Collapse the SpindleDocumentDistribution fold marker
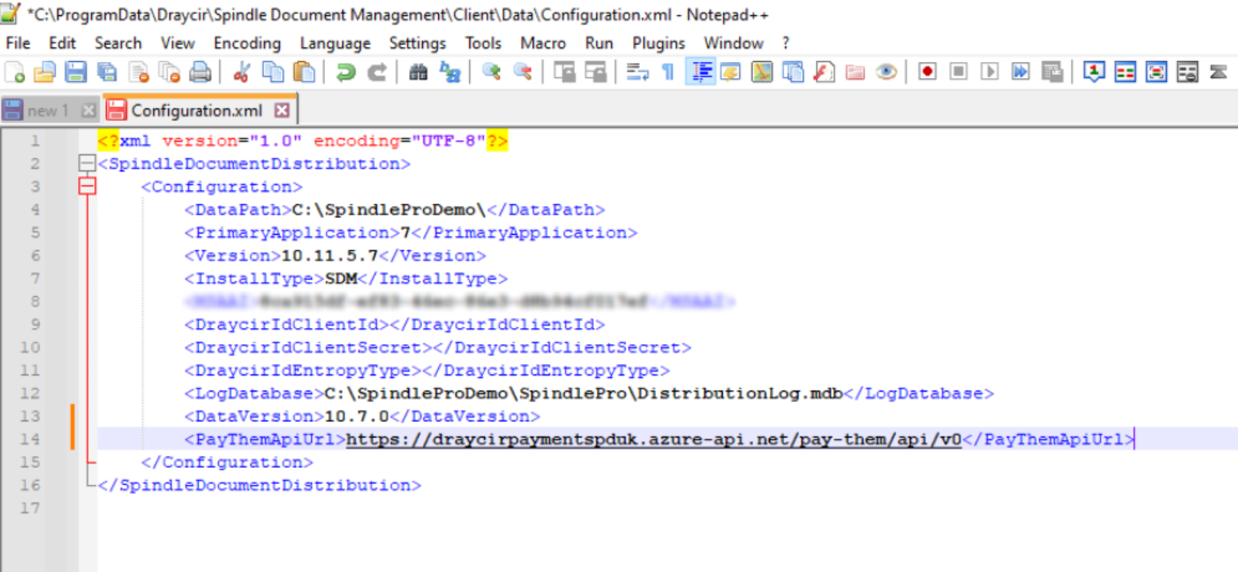1238x572 pixels. [87, 163]
